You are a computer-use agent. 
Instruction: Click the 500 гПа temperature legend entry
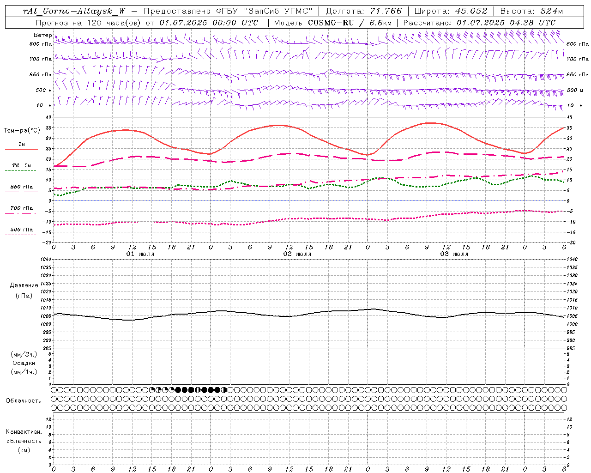click(21, 230)
